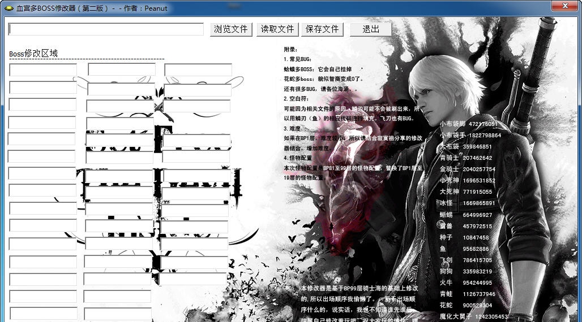
Task: Click the 附录 appendix heading
Action: [x=290, y=49]
